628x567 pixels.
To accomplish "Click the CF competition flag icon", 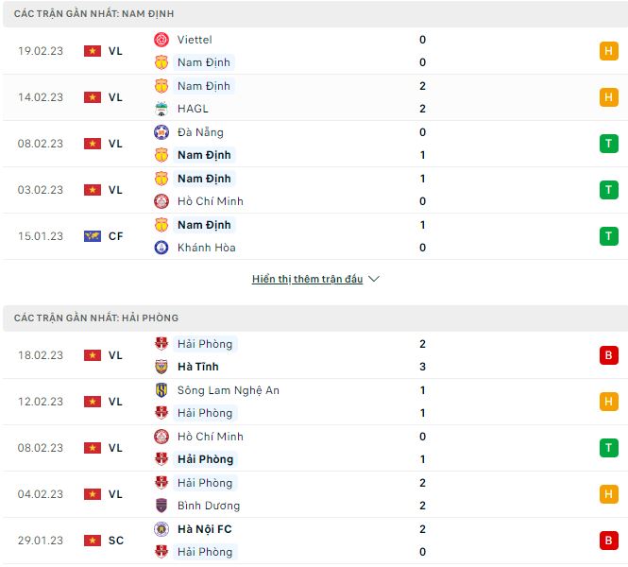I will pyautogui.click(x=93, y=236).
